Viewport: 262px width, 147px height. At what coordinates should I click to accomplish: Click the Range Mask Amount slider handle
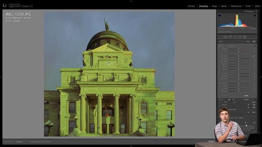pos(246,122)
